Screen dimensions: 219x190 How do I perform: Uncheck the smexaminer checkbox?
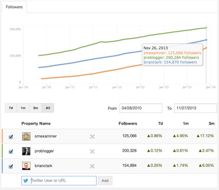[x=11, y=137]
